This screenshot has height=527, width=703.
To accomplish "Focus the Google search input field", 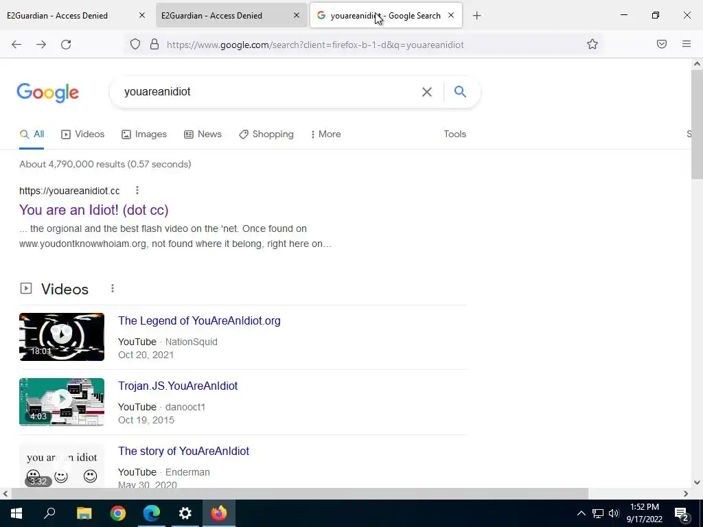I will 269,92.
